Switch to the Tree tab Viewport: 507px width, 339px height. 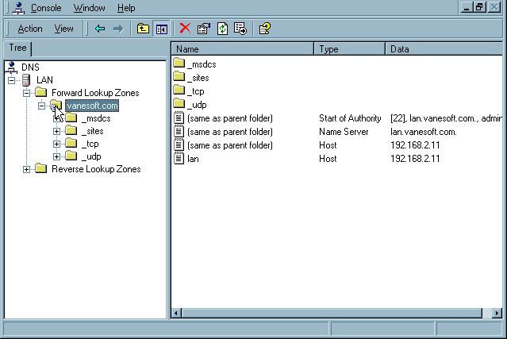[x=17, y=48]
